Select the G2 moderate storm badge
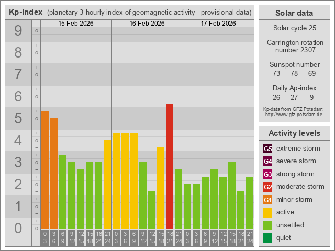The width and height of the screenshot is (335, 251). (x=267, y=187)
